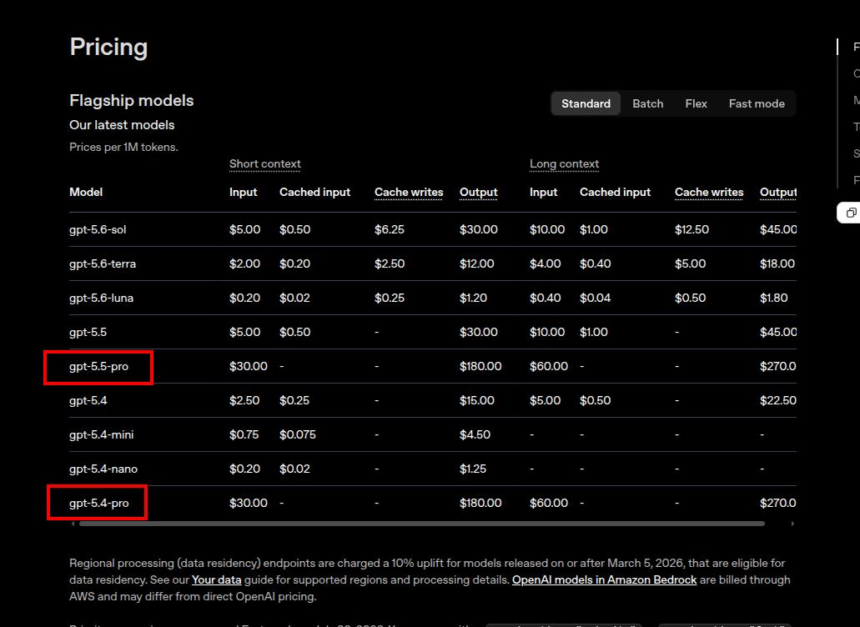860x627 pixels.
Task: Click the $0.75 input price for gpt-5.4-mini
Action: tap(244, 434)
